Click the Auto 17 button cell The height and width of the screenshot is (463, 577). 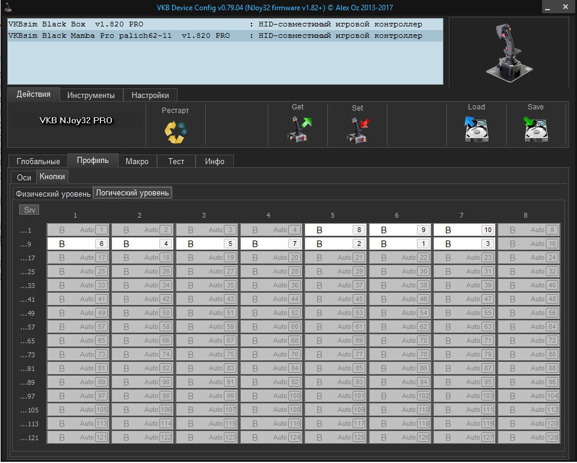click(x=78, y=257)
